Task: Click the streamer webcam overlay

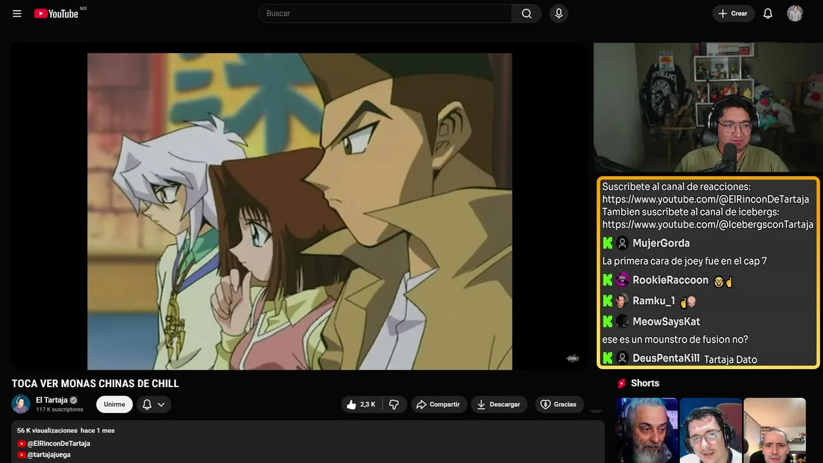Action: tap(708, 107)
